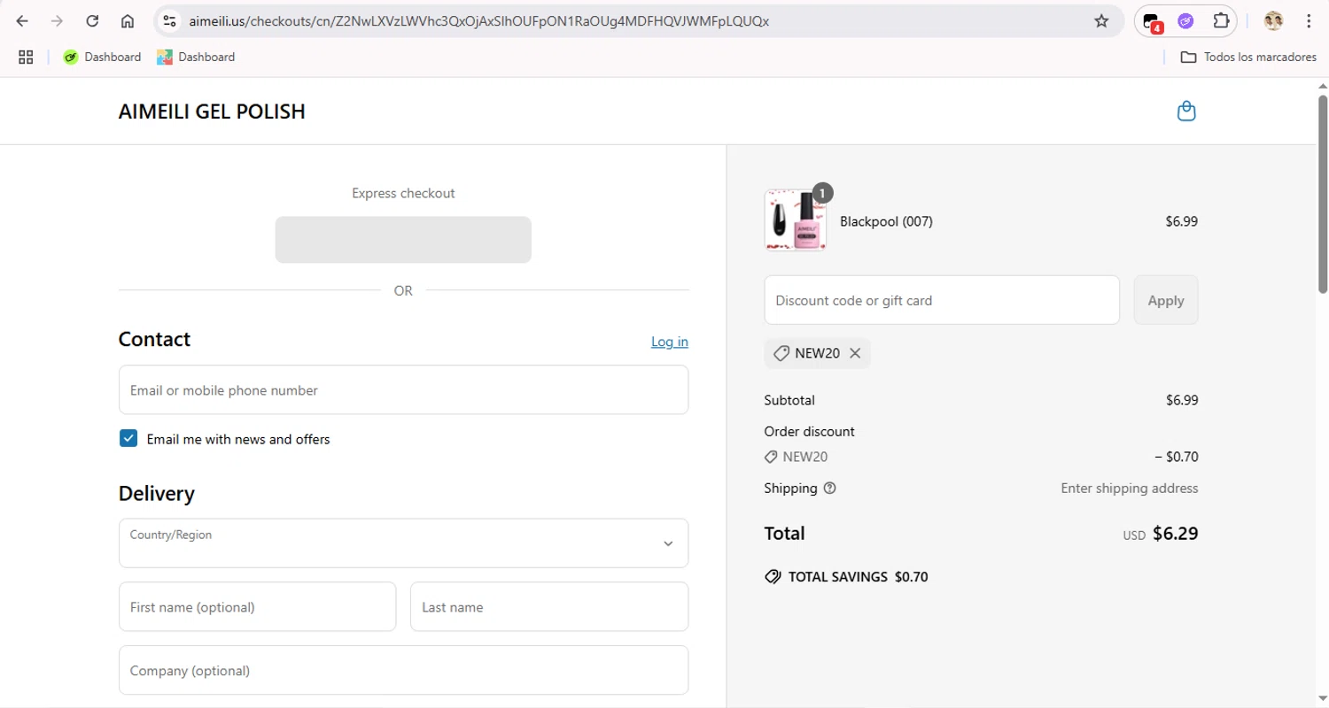
Task: Click the browser address bar URL
Action: [x=478, y=21]
